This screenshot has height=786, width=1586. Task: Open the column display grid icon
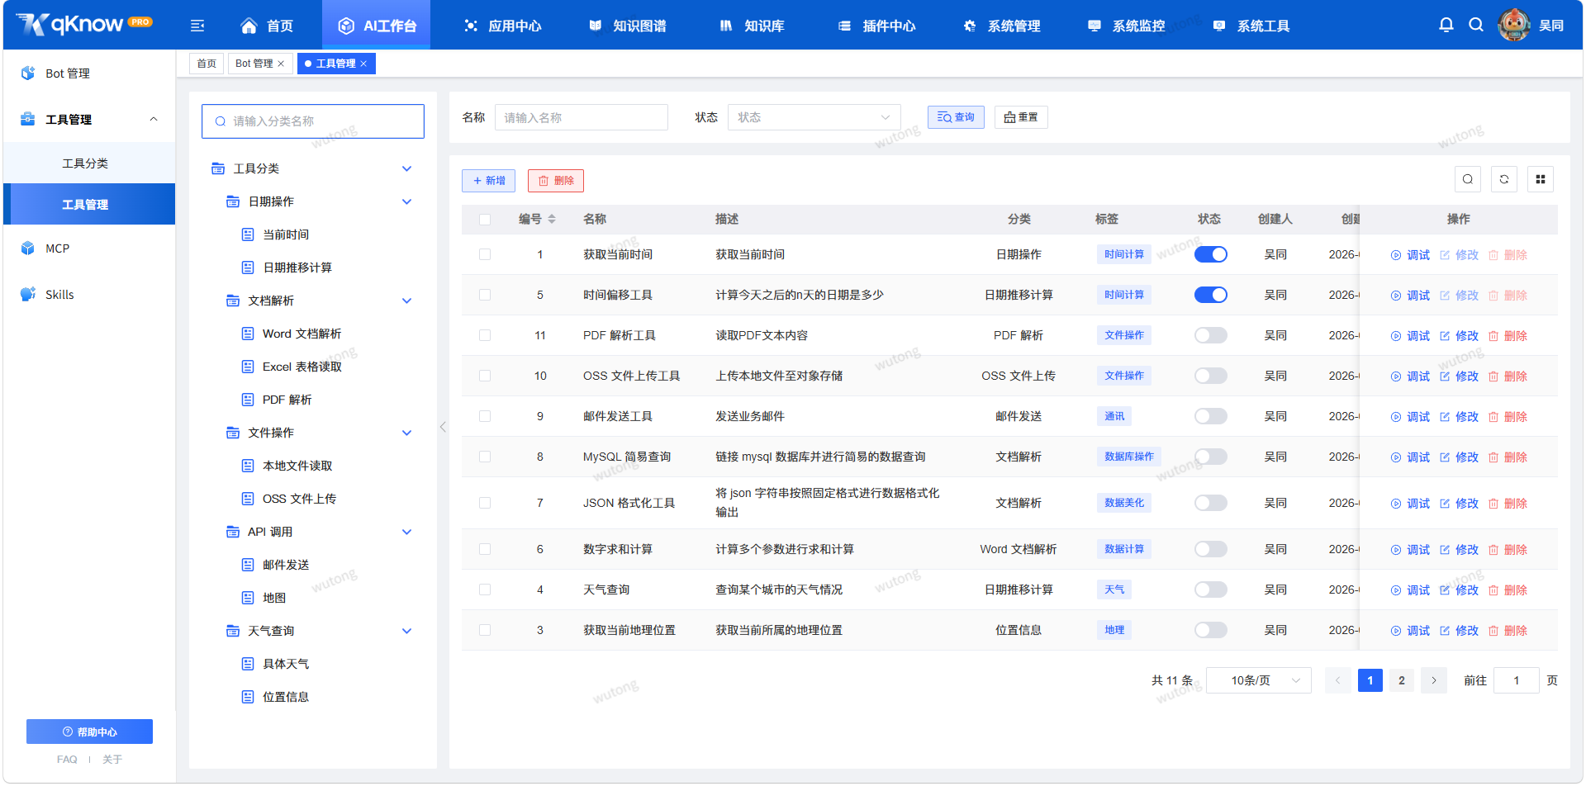pos(1541,179)
